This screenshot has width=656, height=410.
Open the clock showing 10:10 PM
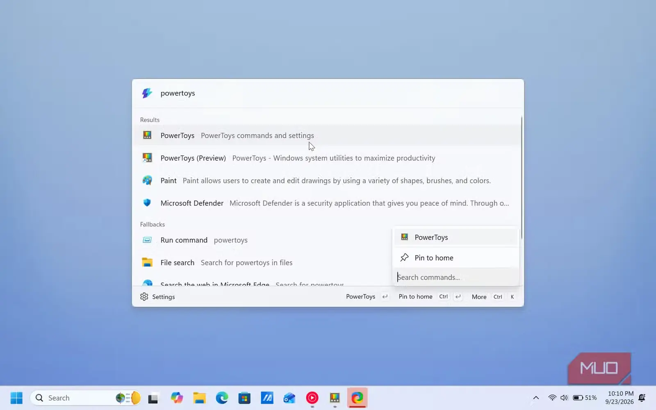click(620, 398)
